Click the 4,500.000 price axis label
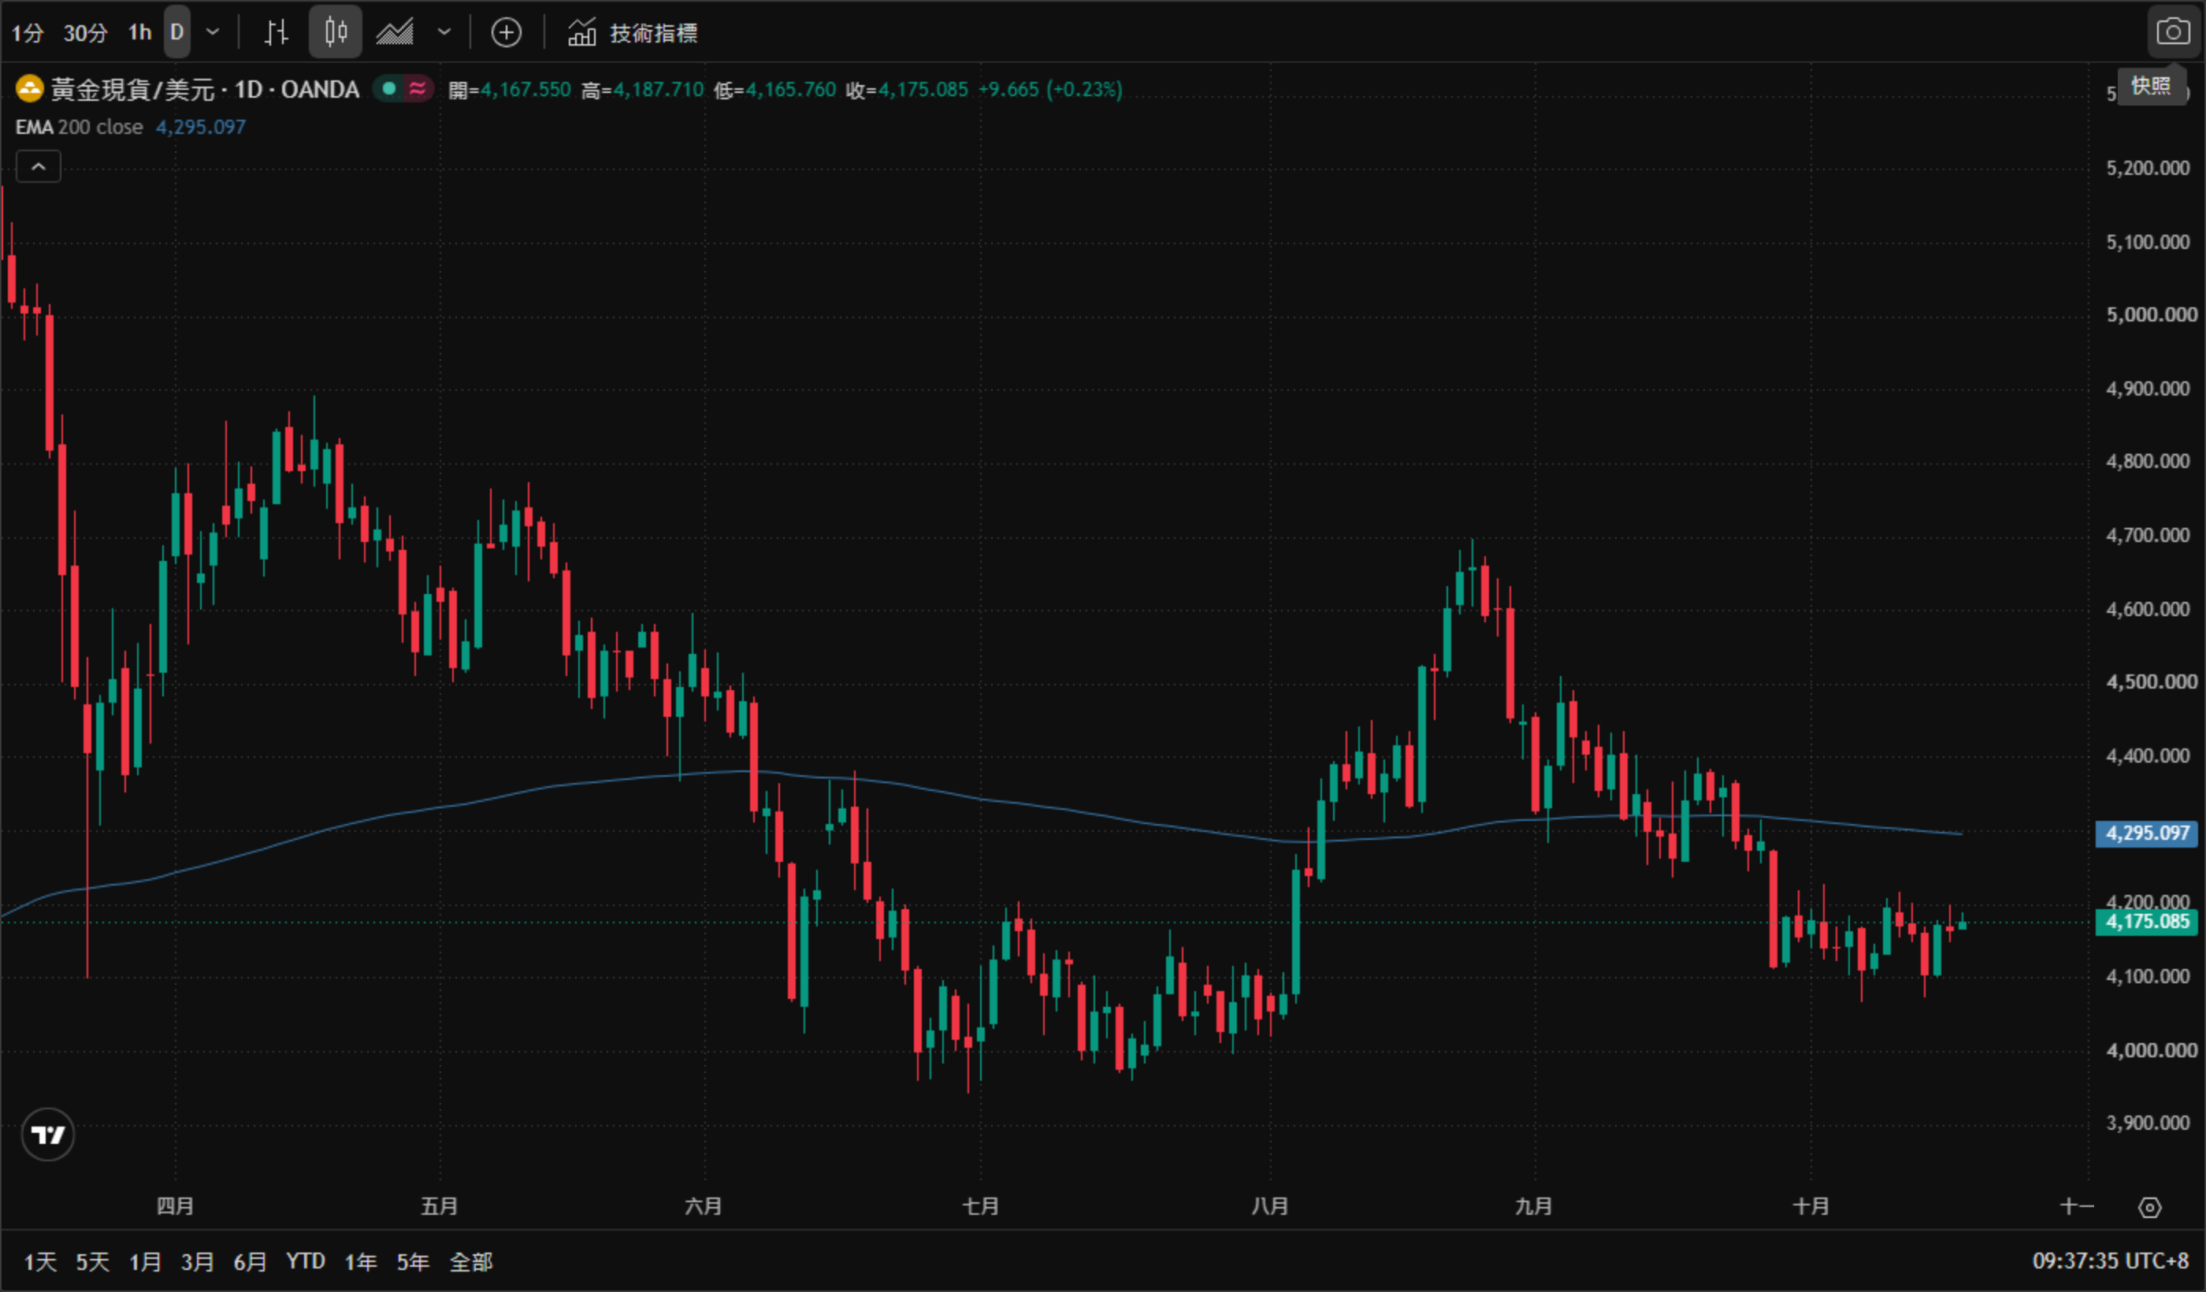2206x1292 pixels. point(2151,682)
